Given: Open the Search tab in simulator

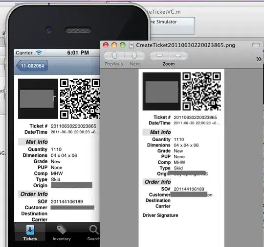Looking at the screenshot, I should [93, 232].
